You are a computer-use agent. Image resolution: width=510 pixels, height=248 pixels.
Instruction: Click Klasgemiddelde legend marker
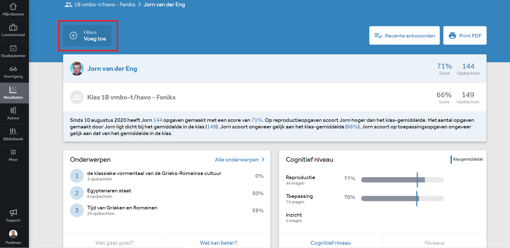tap(451, 159)
